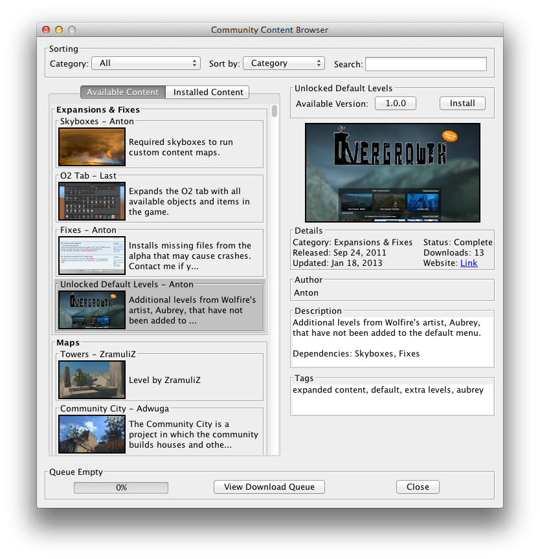Click the 'Expansions & Fixes' group heading
This screenshot has width=540, height=559.
click(98, 110)
